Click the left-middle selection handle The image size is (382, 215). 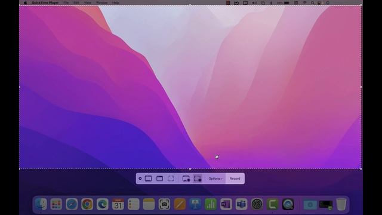(x=20, y=87)
